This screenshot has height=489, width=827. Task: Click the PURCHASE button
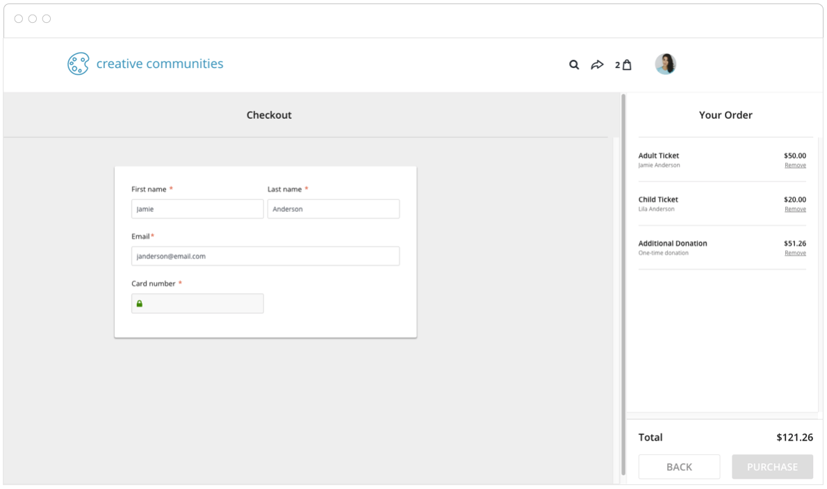(x=772, y=467)
